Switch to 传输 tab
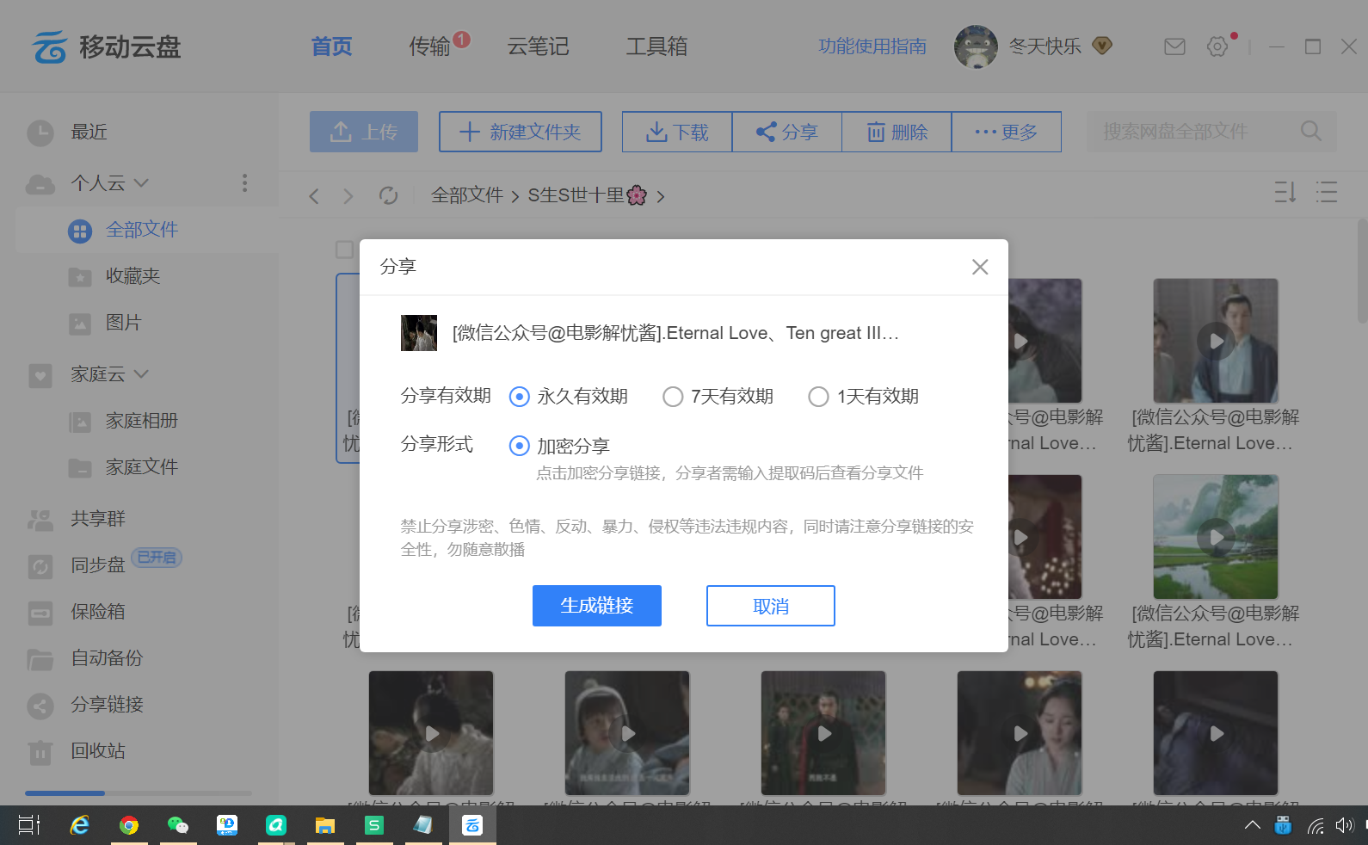The width and height of the screenshot is (1368, 845). pos(429,46)
